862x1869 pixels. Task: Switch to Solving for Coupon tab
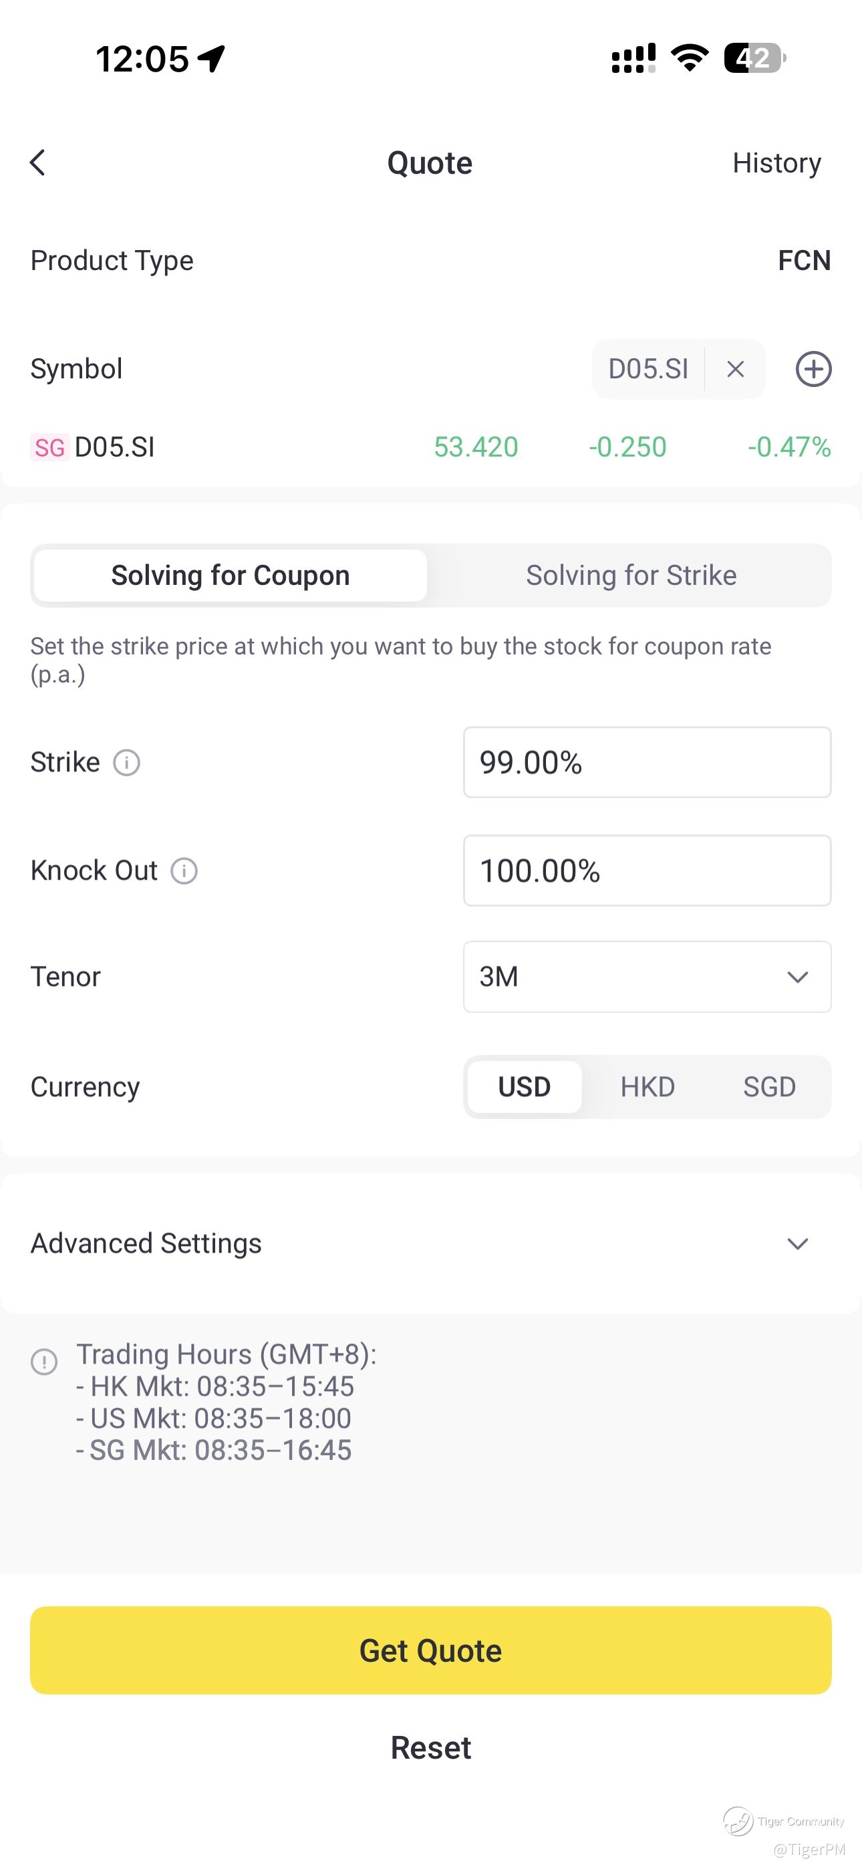click(x=230, y=576)
